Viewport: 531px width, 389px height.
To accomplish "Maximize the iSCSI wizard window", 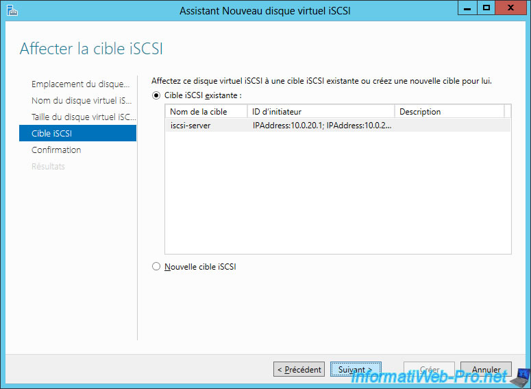I will [x=486, y=8].
